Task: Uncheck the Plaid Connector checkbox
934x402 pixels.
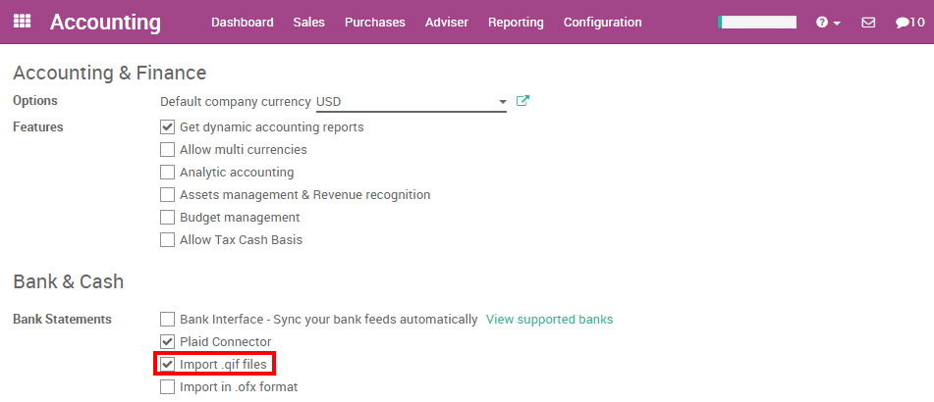Action: click(x=167, y=342)
